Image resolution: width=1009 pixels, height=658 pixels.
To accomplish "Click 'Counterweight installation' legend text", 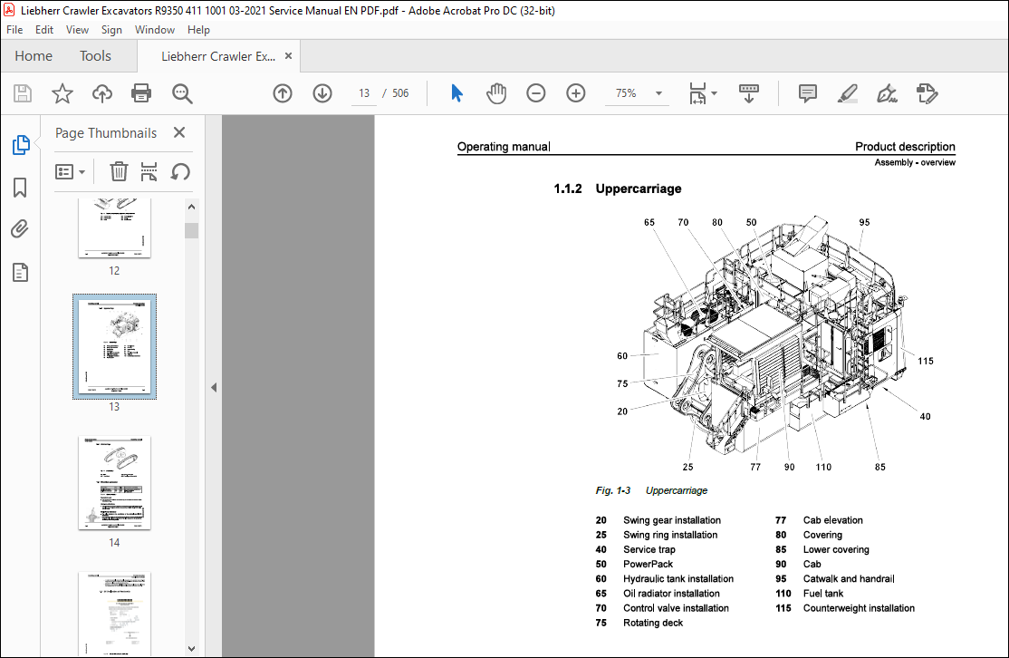I will 859,608.
